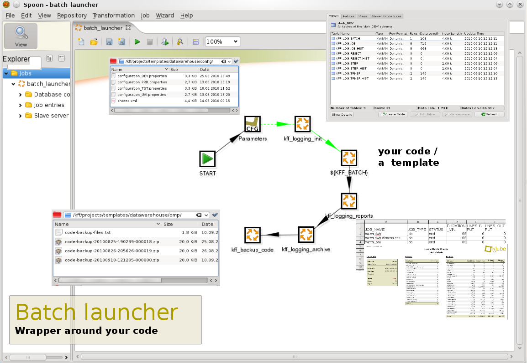
Task: Click the Create Table button
Action: point(393,114)
